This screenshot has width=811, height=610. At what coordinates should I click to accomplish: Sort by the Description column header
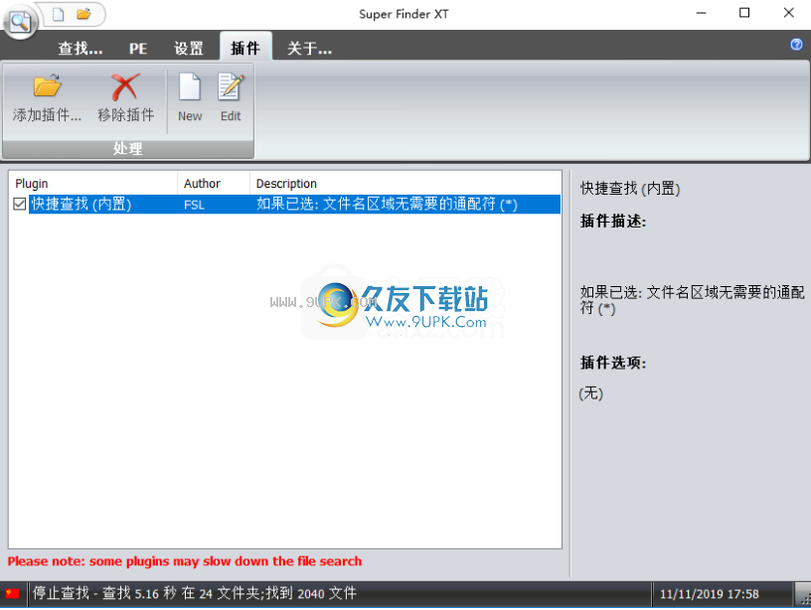pos(405,184)
